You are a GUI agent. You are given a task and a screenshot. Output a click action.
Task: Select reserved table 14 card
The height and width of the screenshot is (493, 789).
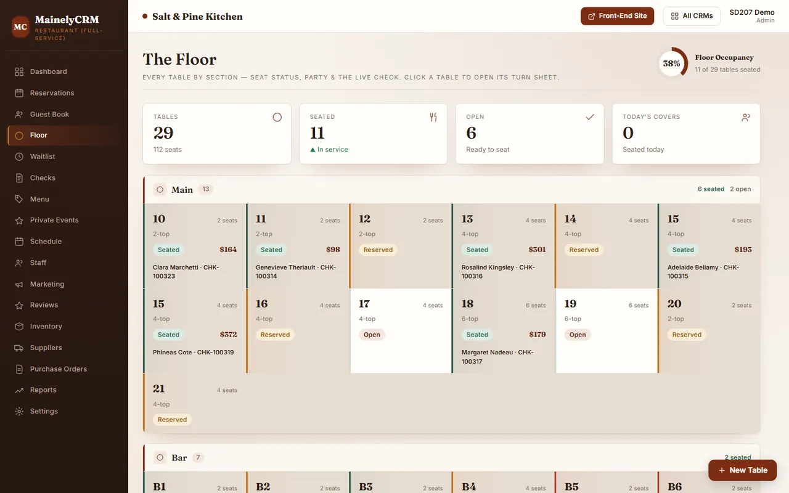pyautogui.click(x=607, y=246)
